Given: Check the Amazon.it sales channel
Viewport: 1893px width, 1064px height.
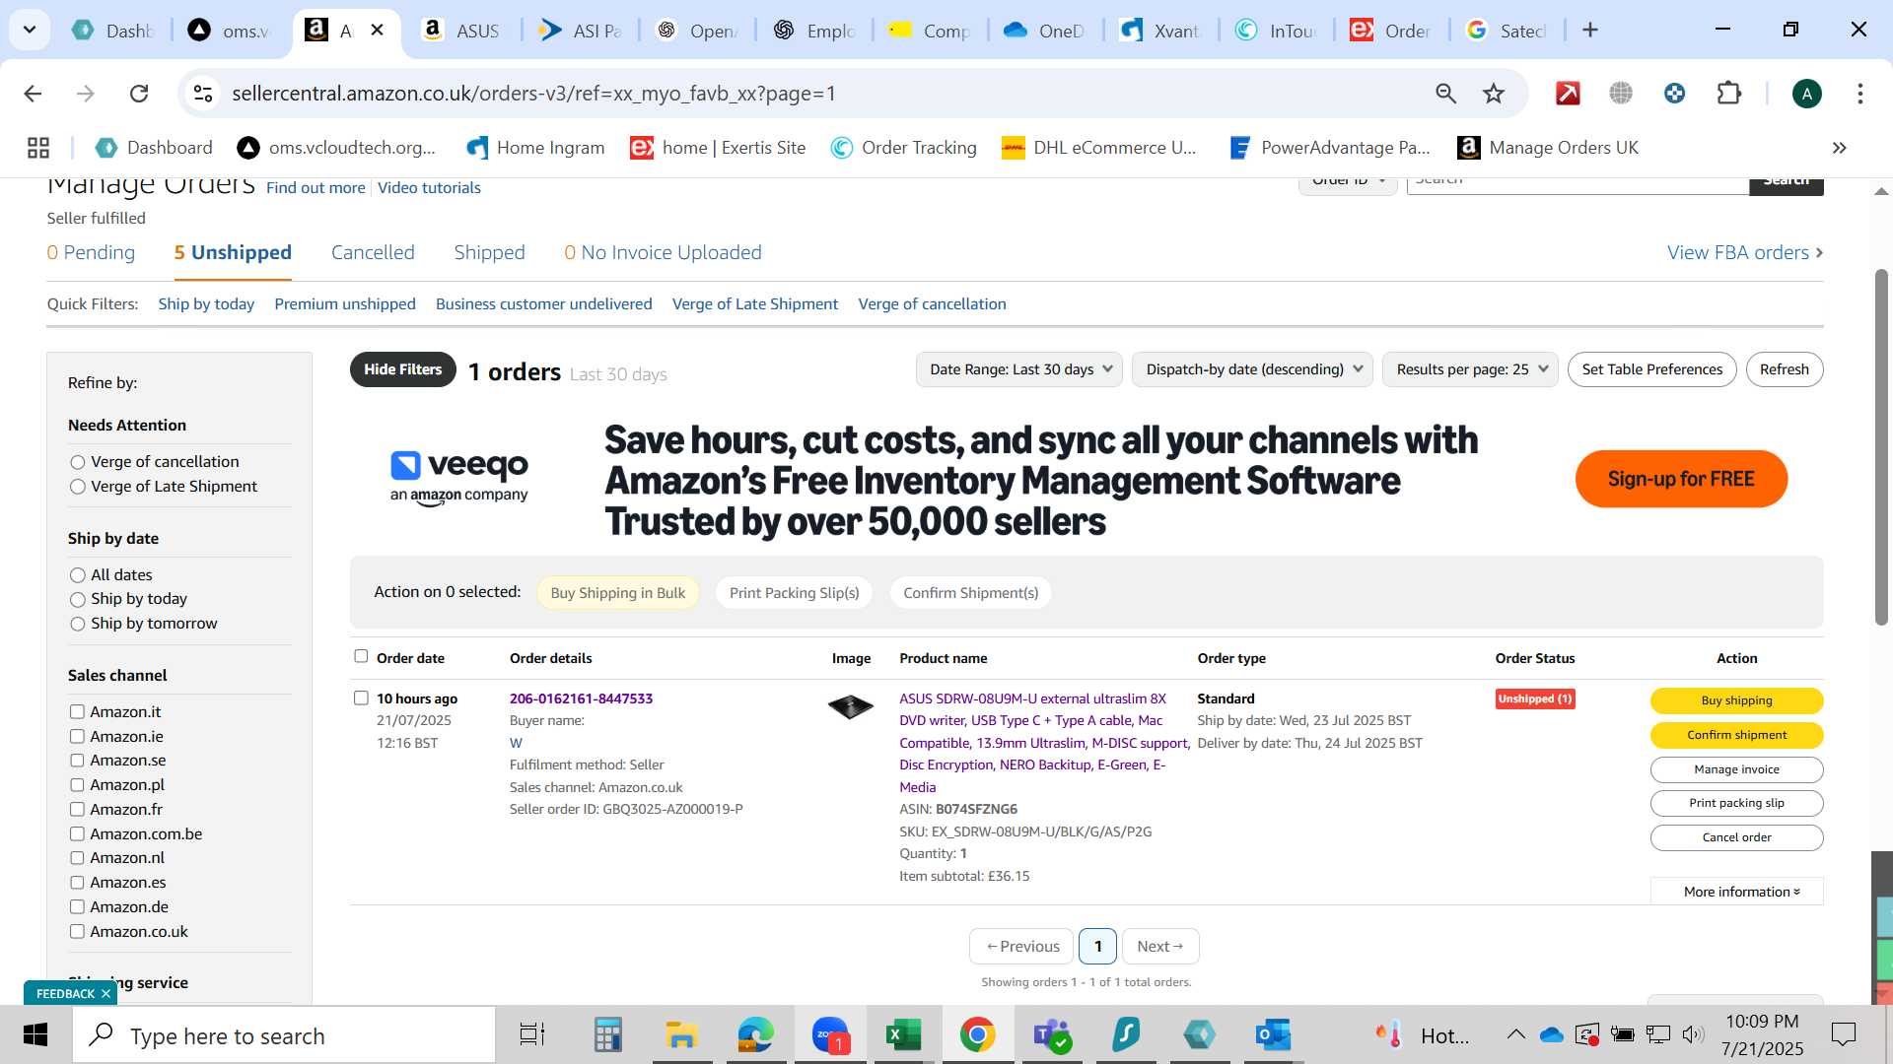Looking at the screenshot, I should pos(77,711).
